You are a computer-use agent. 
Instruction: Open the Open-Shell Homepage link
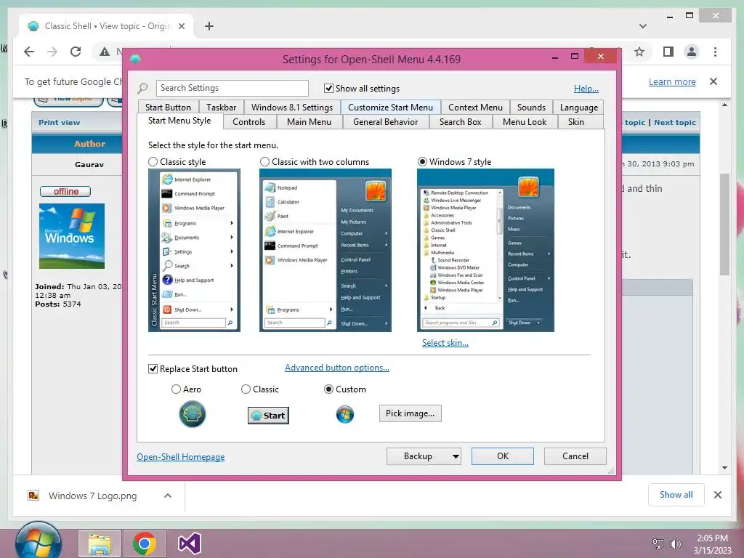(x=181, y=457)
